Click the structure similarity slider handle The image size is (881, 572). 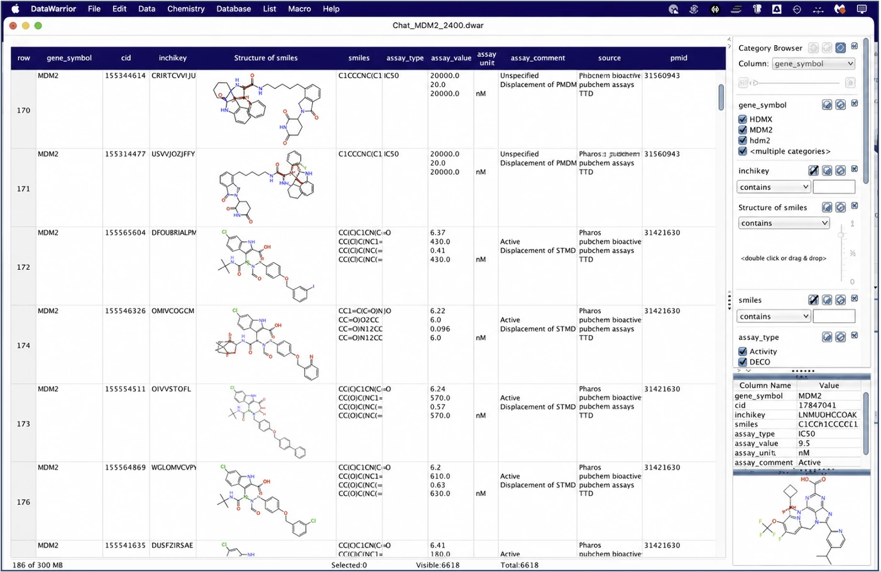841,235
